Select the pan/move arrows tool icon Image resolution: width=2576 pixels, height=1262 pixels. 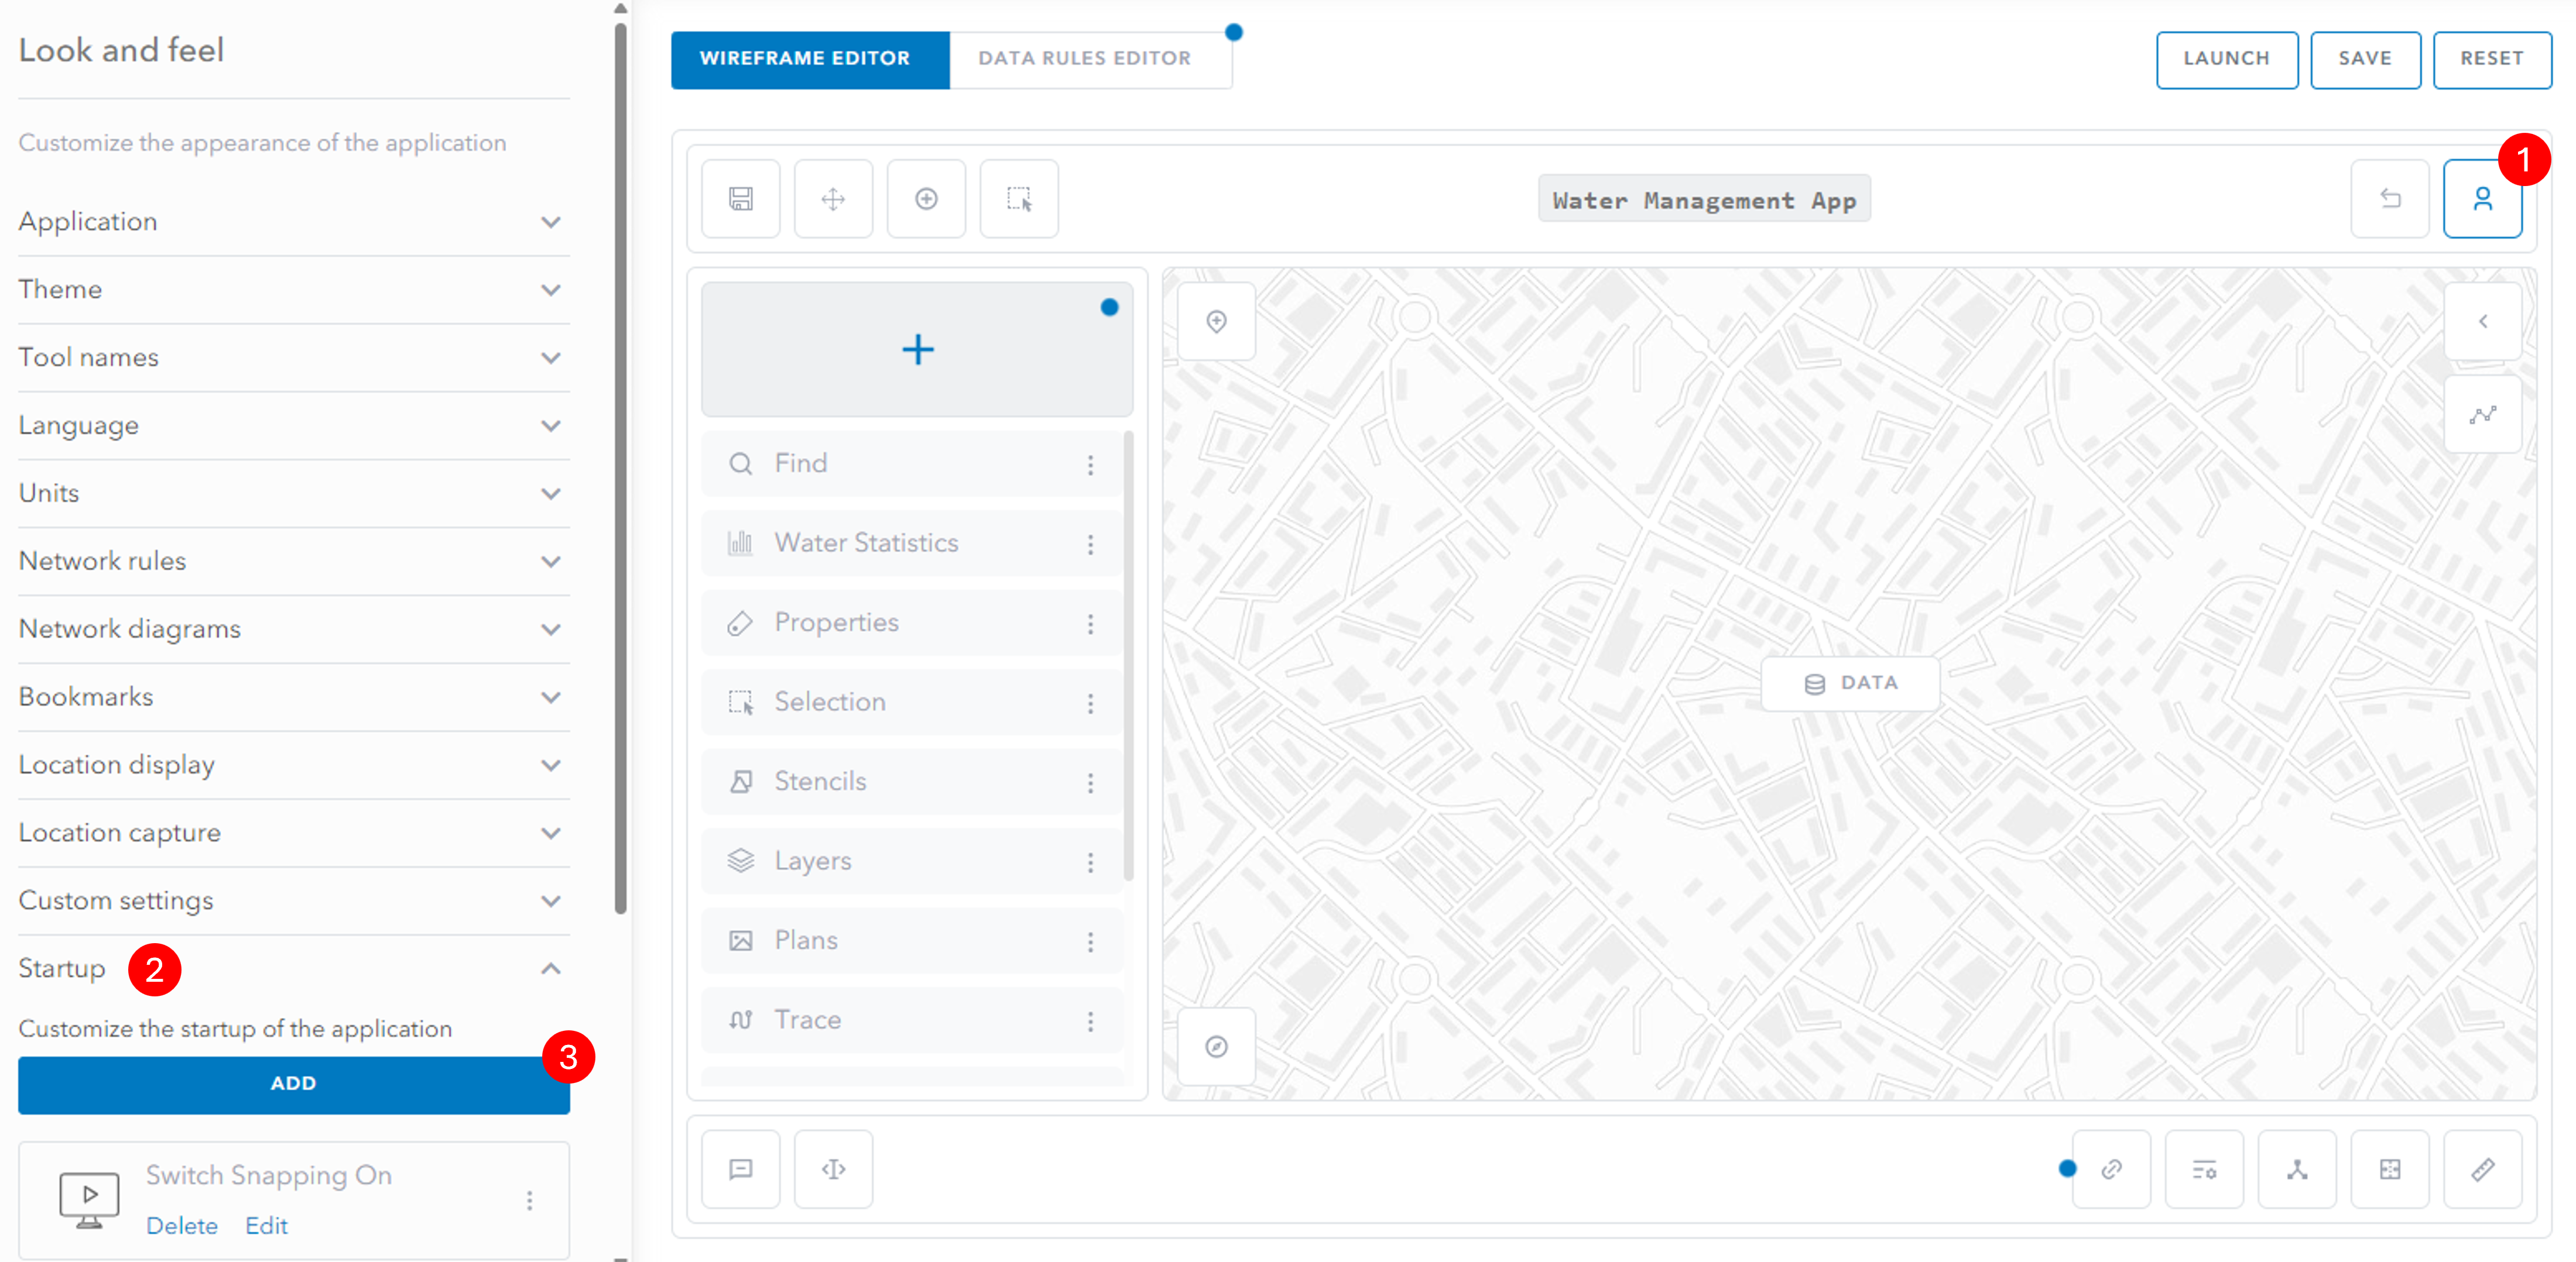(833, 199)
